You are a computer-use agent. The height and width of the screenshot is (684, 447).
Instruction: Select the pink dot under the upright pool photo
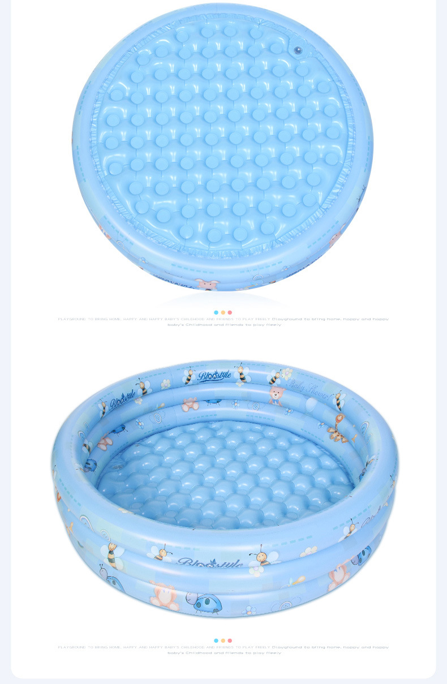coord(230,640)
